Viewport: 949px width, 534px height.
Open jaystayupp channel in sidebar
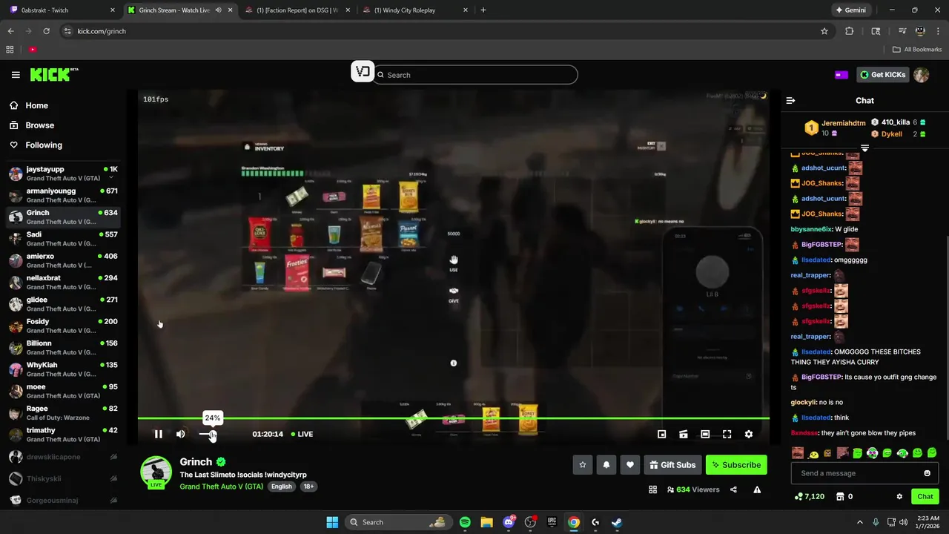click(63, 174)
